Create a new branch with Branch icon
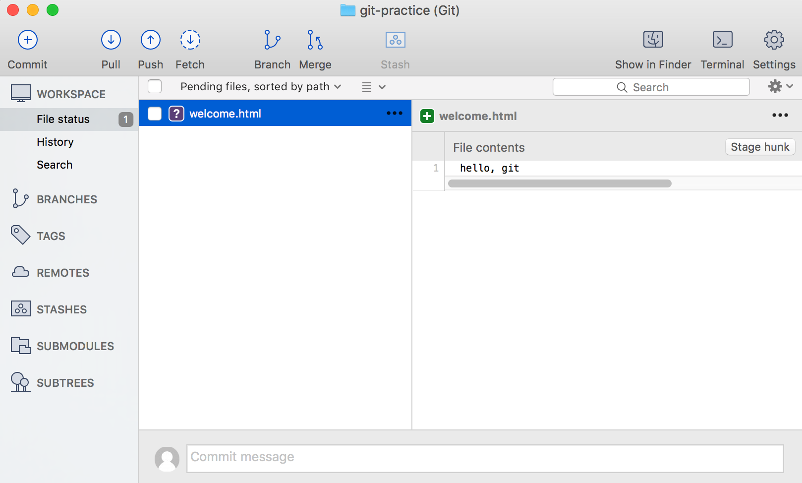The height and width of the screenshot is (483, 802). click(272, 40)
